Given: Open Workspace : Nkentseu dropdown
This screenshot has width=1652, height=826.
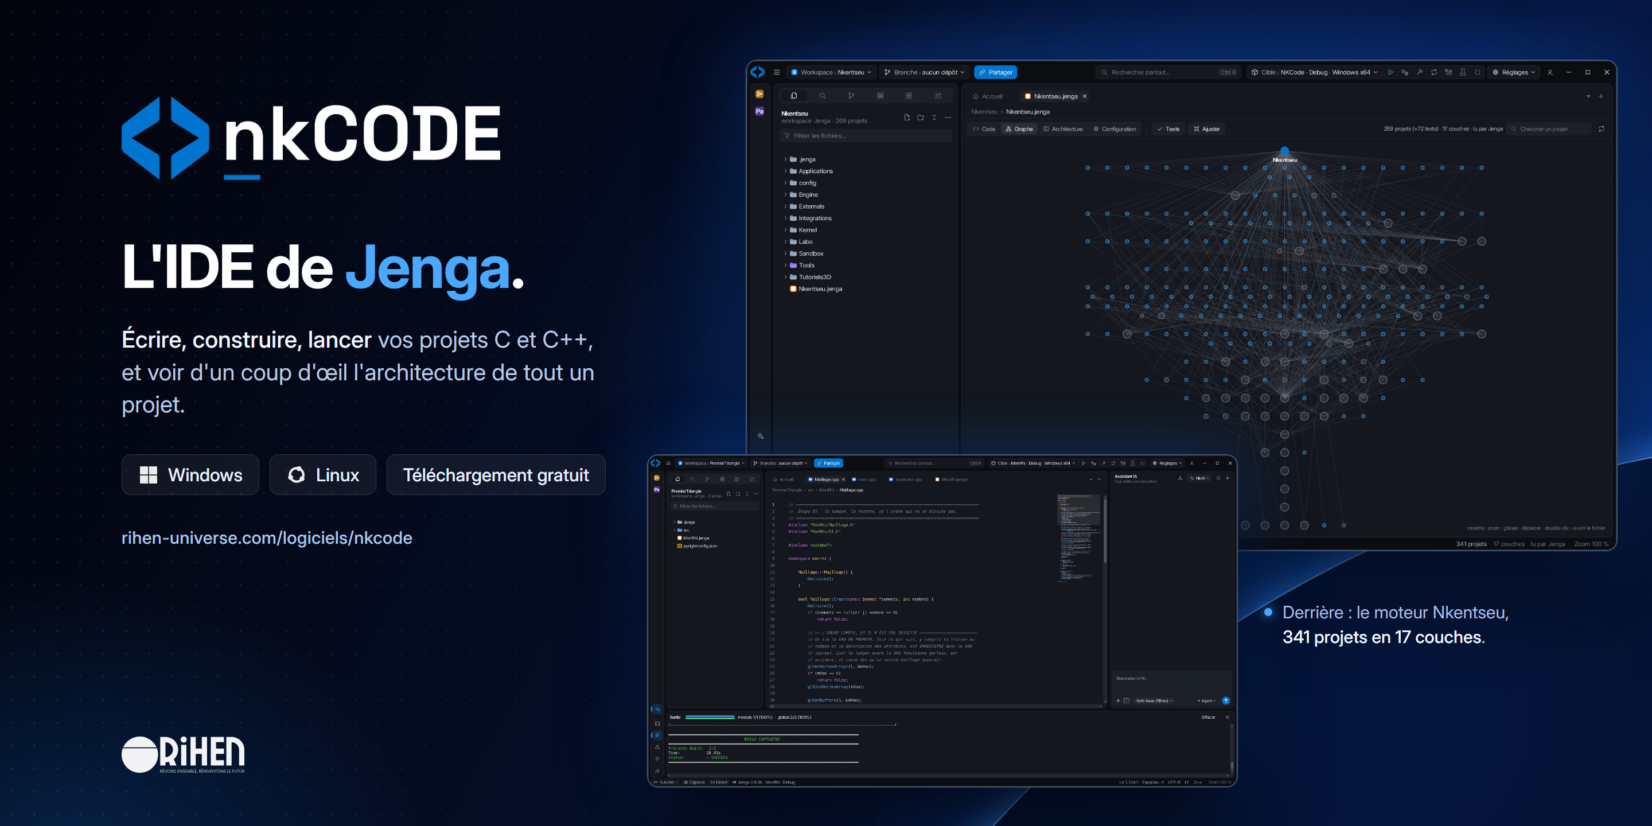Looking at the screenshot, I should pyautogui.click(x=831, y=72).
